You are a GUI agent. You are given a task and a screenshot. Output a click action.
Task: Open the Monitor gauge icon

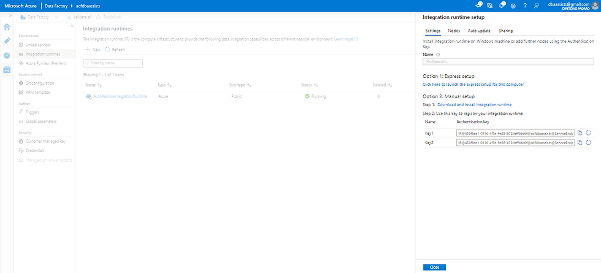7,55
